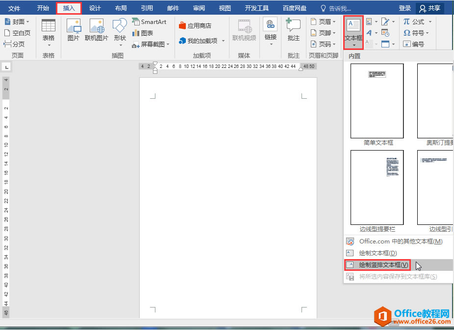Expand the 页码 dropdown arrow
The height and width of the screenshot is (330, 454).
point(334,44)
